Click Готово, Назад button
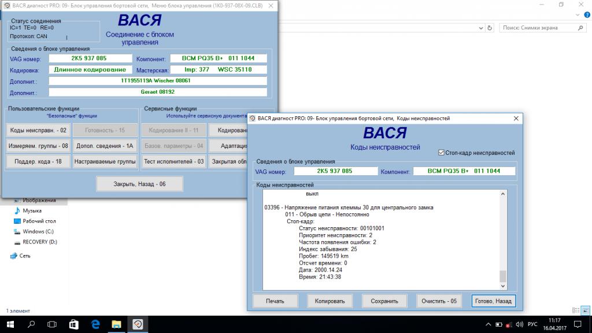The width and height of the screenshot is (592, 333). click(494, 301)
